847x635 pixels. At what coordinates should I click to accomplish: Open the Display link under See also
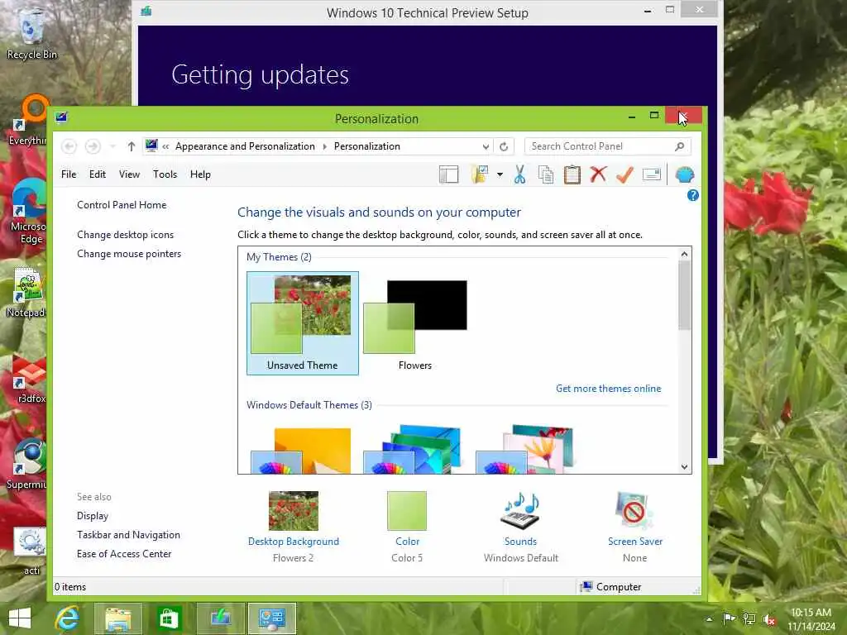tap(93, 516)
